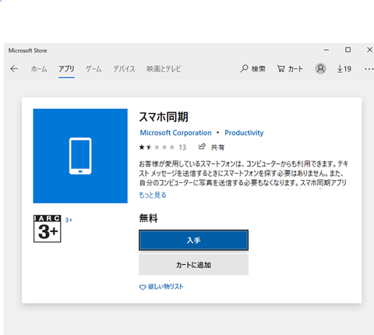This screenshot has width=374, height=335.
Task: Maximize the Microsoft Store window
Action: [348, 50]
